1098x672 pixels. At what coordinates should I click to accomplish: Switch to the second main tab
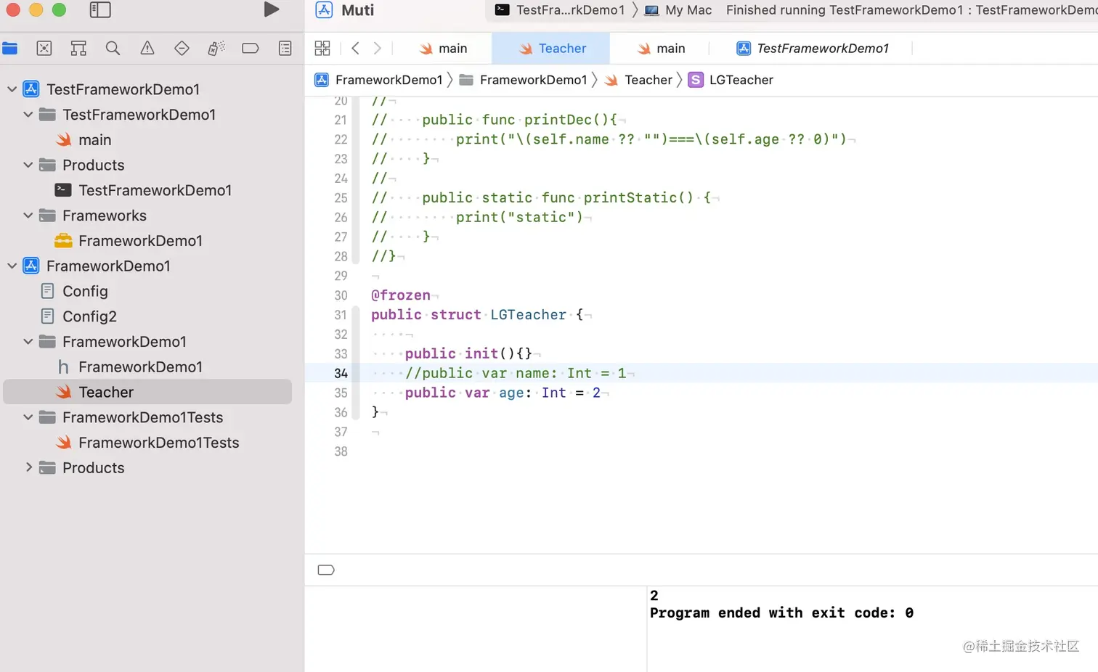coord(661,49)
